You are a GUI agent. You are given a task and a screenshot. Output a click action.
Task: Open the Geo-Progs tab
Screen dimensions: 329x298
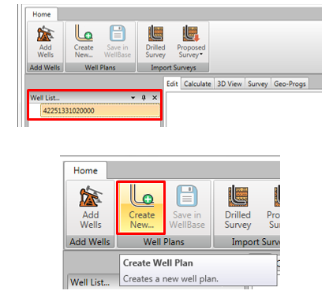tap(290, 84)
